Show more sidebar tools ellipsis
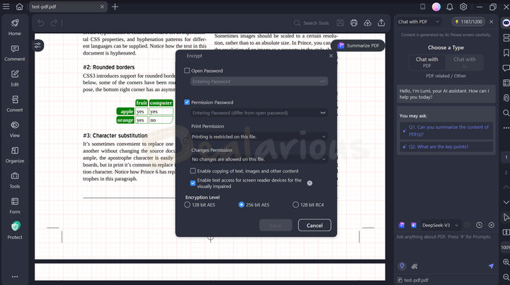 tap(15, 277)
